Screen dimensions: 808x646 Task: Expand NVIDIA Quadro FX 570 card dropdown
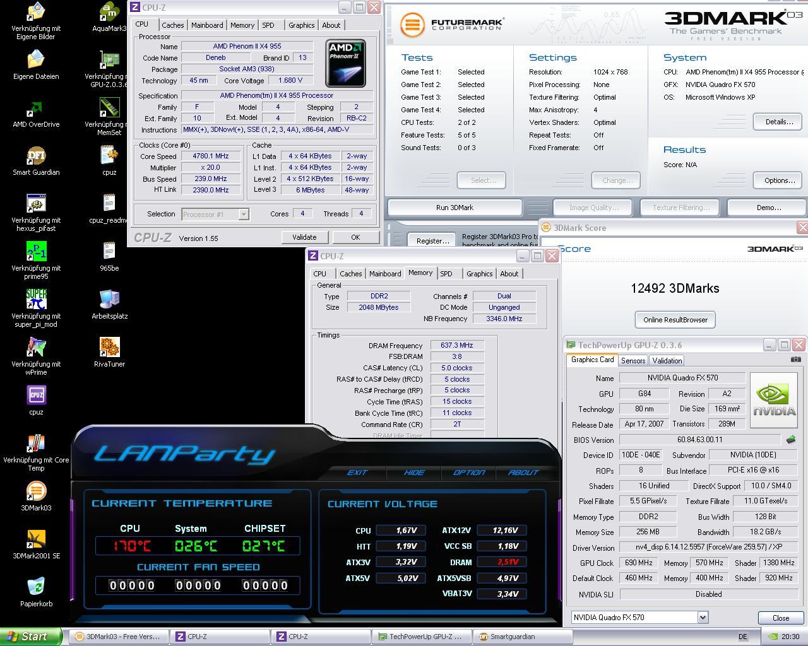point(640,618)
